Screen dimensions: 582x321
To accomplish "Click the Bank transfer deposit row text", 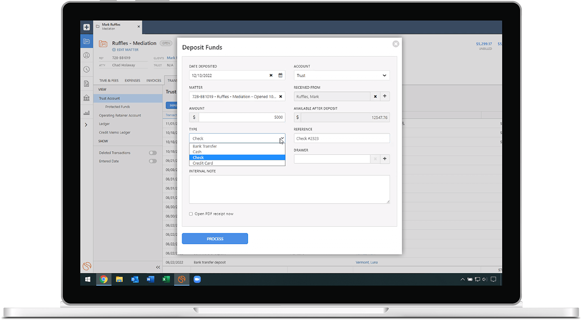I will (210, 262).
